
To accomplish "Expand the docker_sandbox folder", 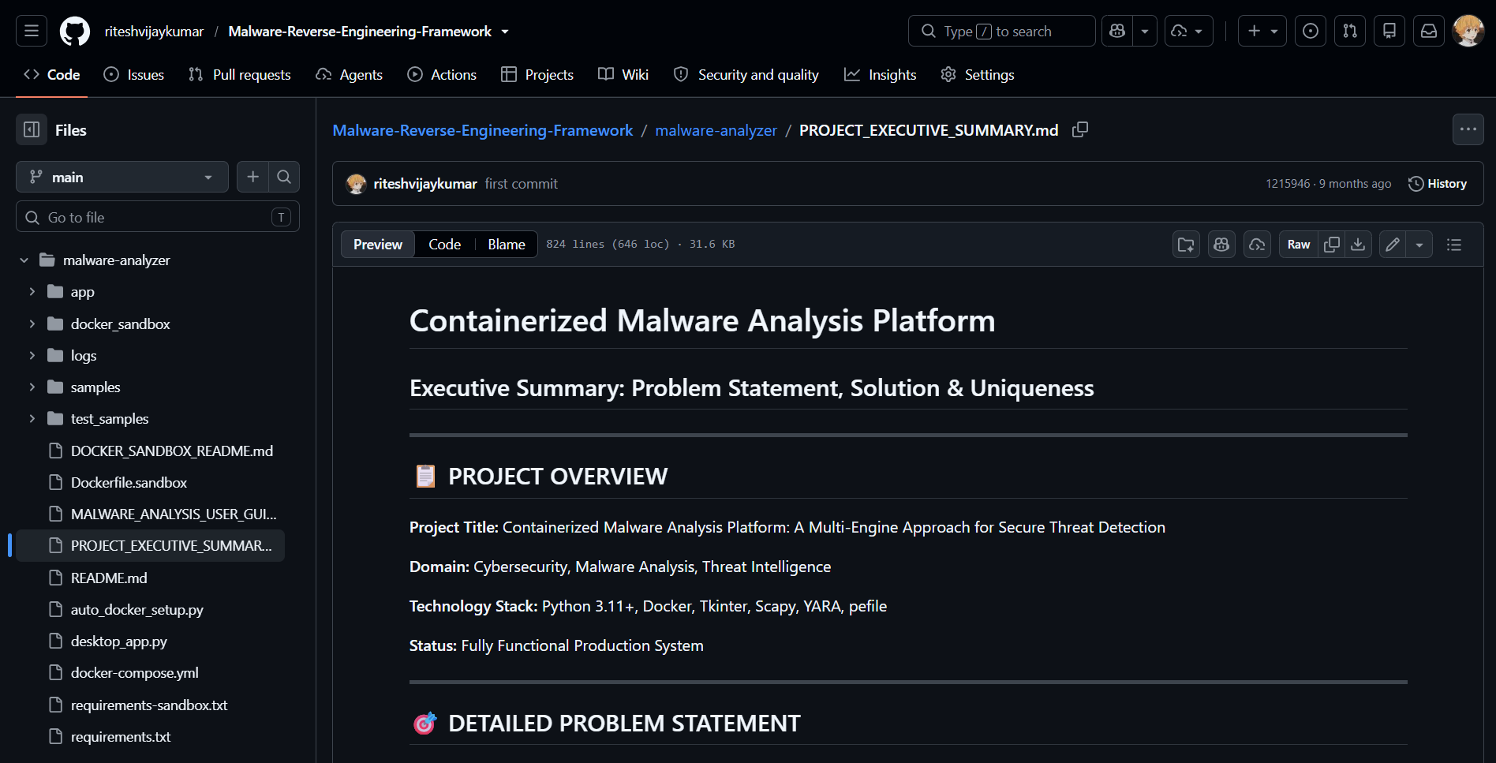I will point(32,324).
